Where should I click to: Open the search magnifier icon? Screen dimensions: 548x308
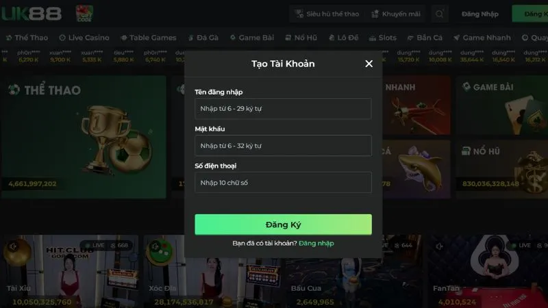[x=439, y=14]
